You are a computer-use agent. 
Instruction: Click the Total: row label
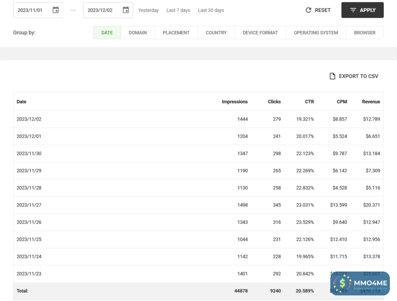22,291
